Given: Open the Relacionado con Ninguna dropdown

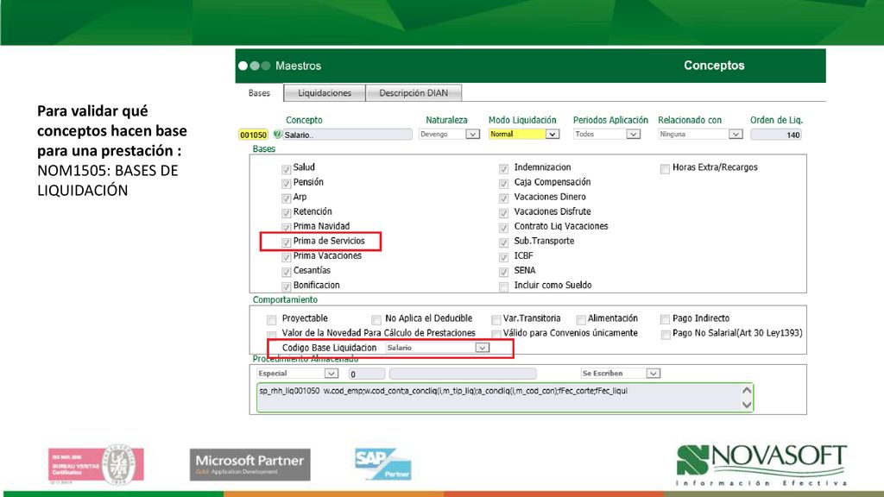Looking at the screenshot, I should 700,134.
